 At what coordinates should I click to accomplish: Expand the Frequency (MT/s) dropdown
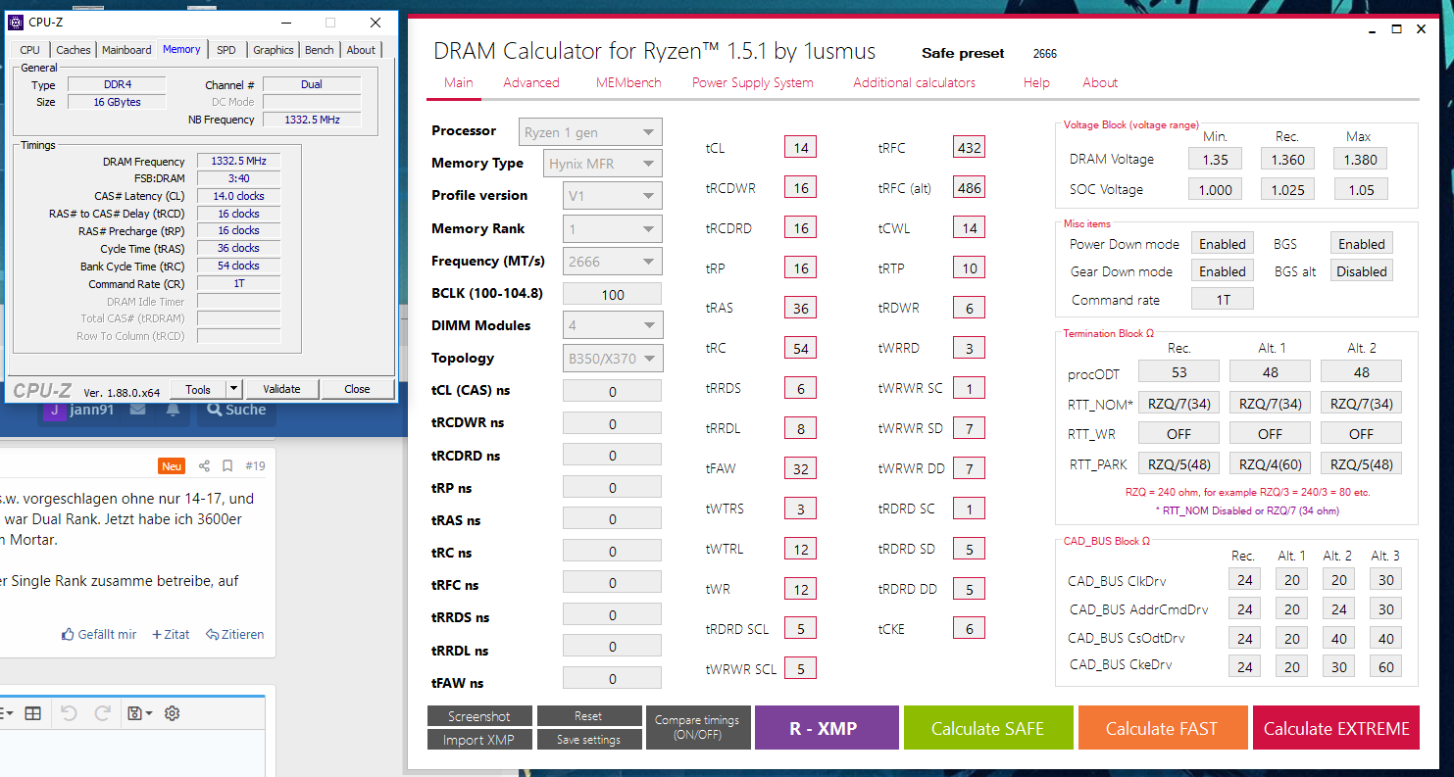click(613, 262)
